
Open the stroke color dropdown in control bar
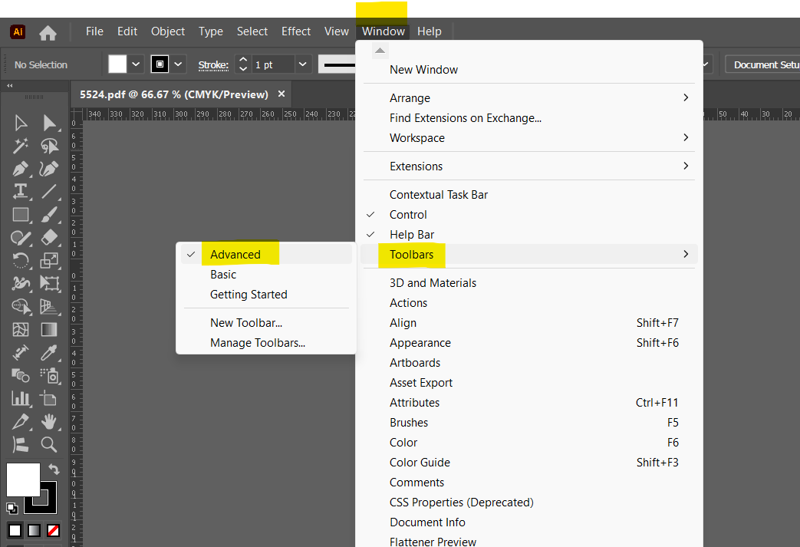coord(178,64)
